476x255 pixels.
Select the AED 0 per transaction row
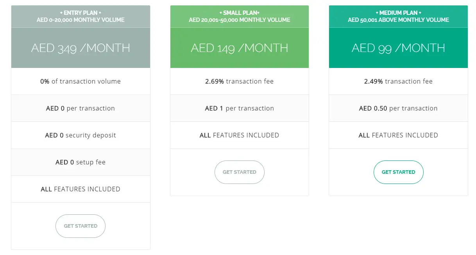[x=81, y=108]
